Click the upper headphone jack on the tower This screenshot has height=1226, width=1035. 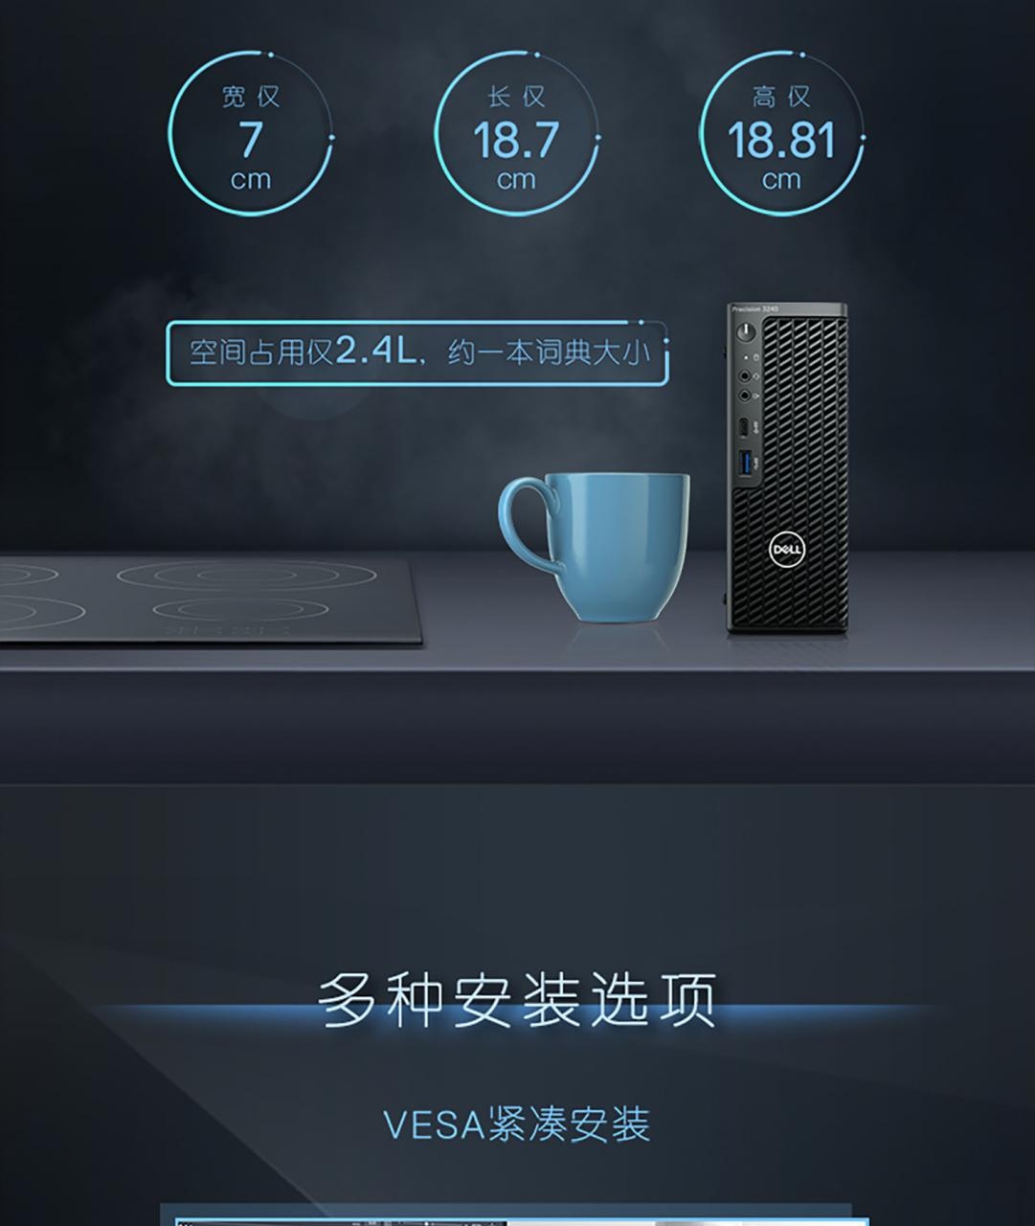click(744, 377)
